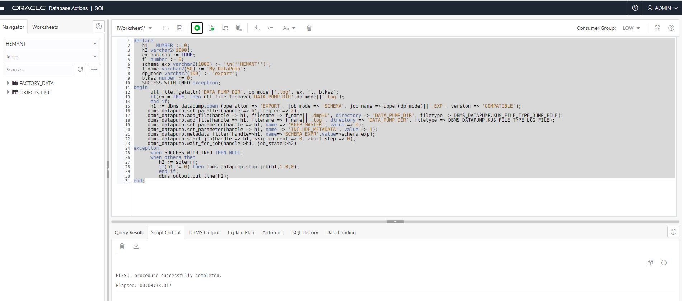682x301 pixels.
Task: Open the [Worksheet]* dropdown
Action: 134,28
